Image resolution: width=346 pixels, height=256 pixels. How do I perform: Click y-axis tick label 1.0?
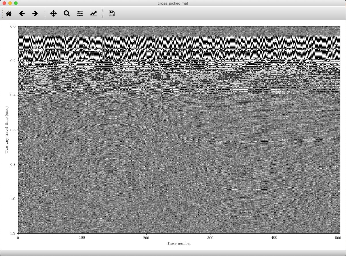click(13, 199)
